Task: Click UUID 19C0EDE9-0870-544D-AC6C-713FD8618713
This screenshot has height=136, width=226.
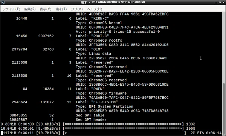Action: pos(129,111)
